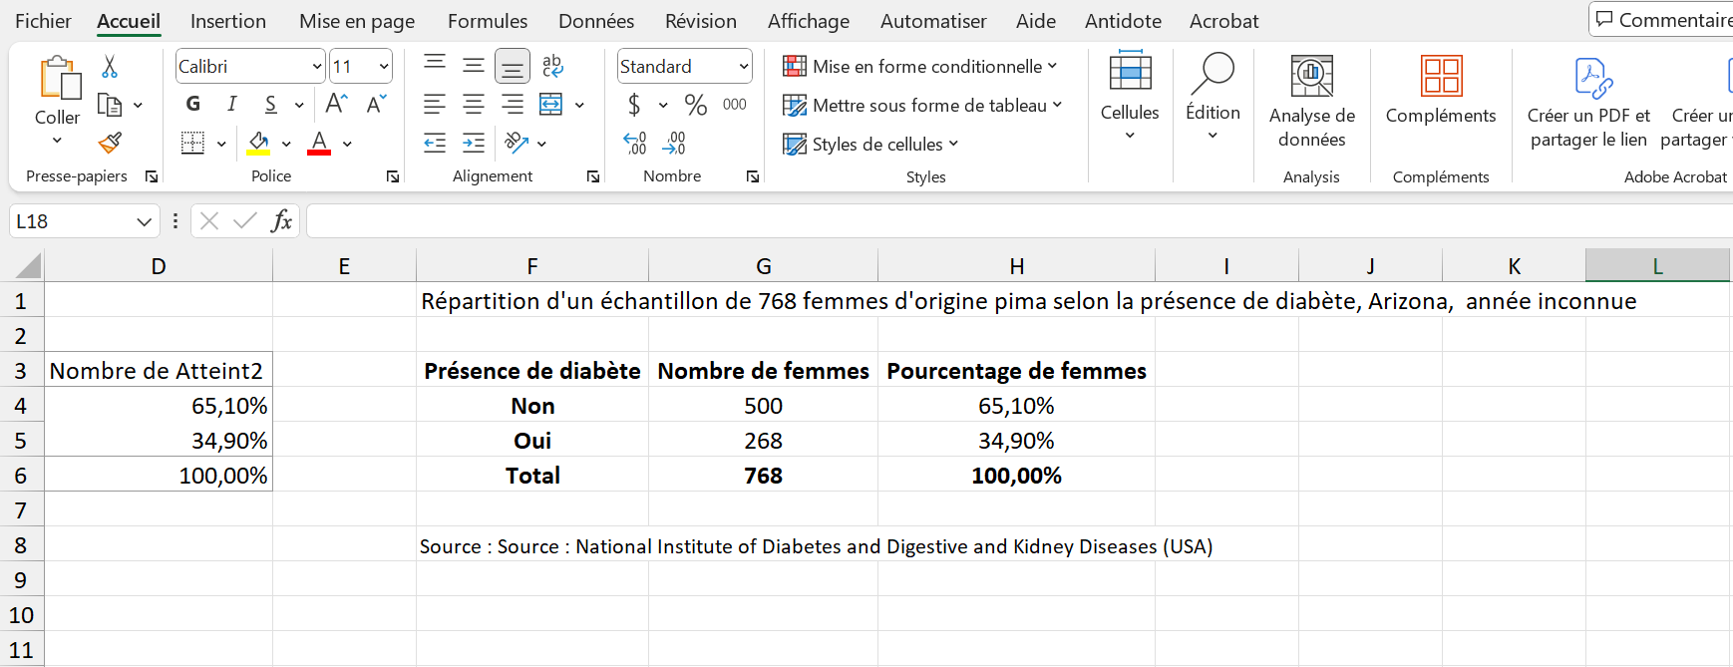The height and width of the screenshot is (667, 1733).
Task: Toggle bottom vertical alignment
Action: click(x=513, y=67)
